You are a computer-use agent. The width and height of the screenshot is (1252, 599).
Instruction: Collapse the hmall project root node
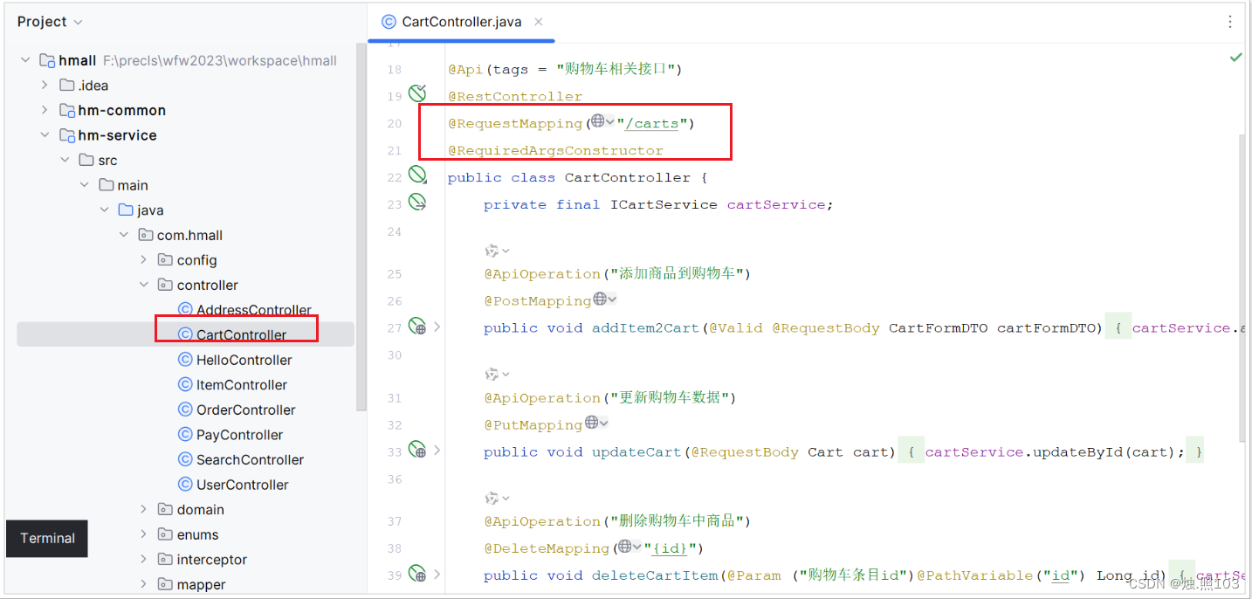coord(25,60)
